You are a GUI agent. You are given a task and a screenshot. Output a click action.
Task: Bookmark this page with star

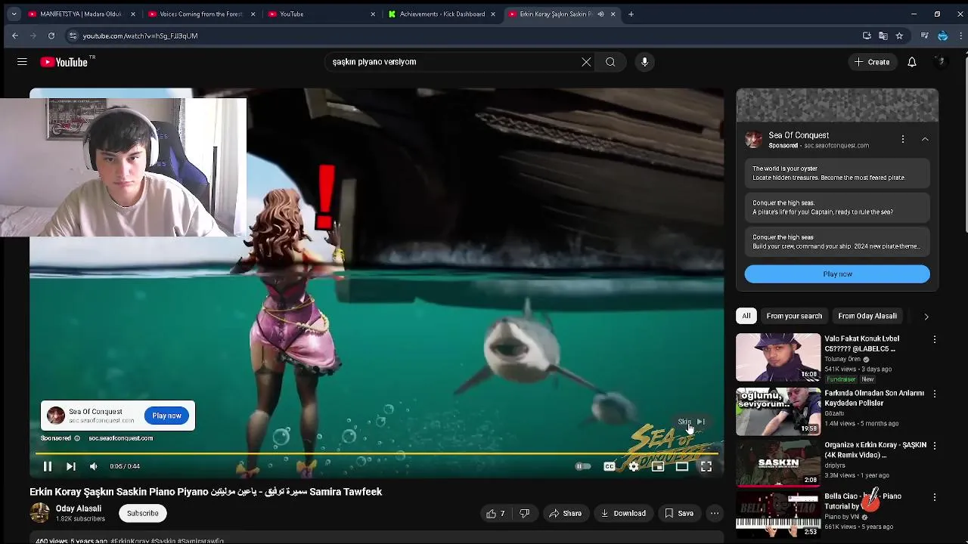(899, 36)
